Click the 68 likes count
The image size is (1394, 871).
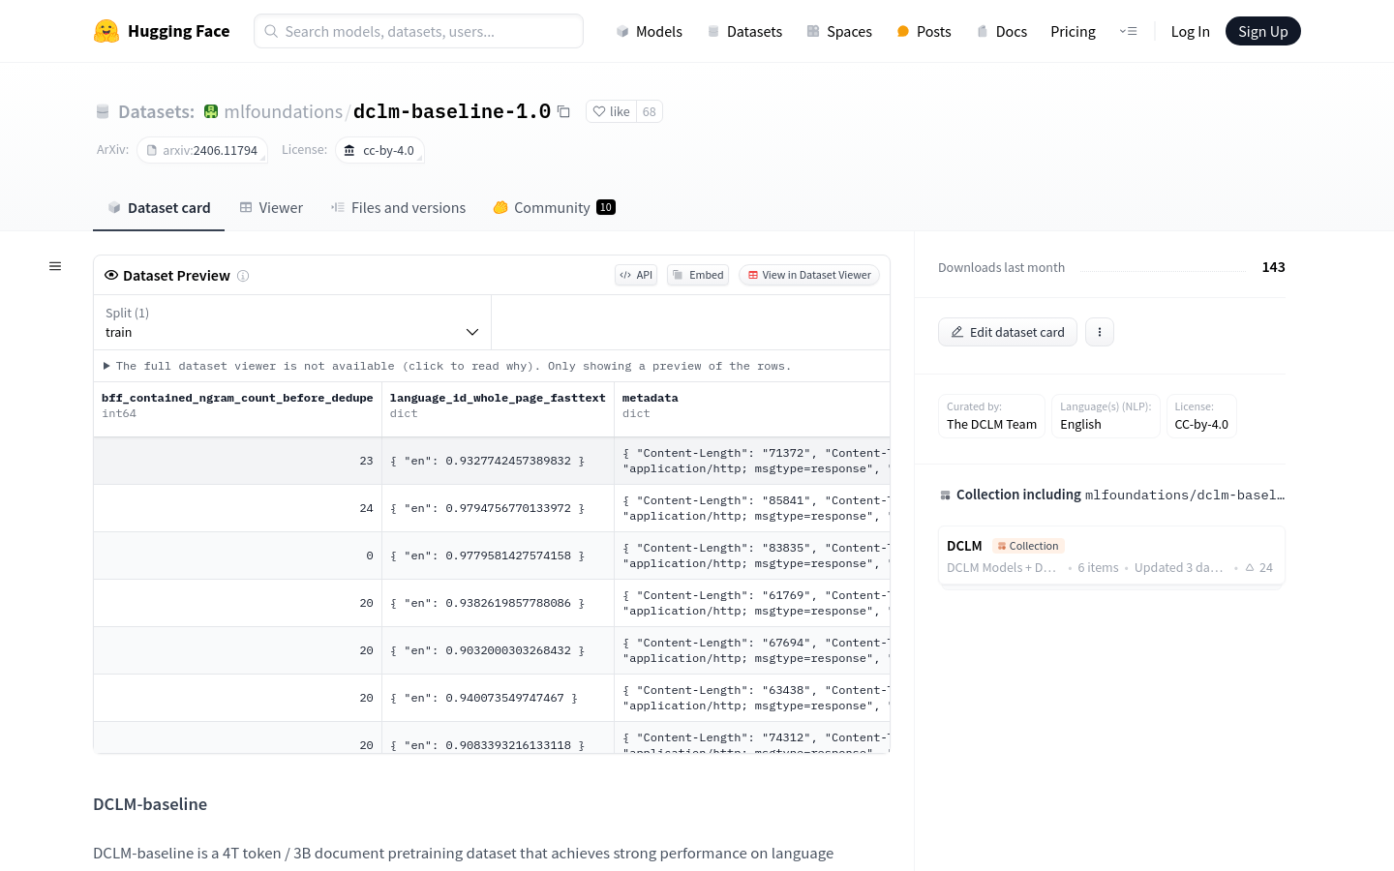click(x=650, y=111)
